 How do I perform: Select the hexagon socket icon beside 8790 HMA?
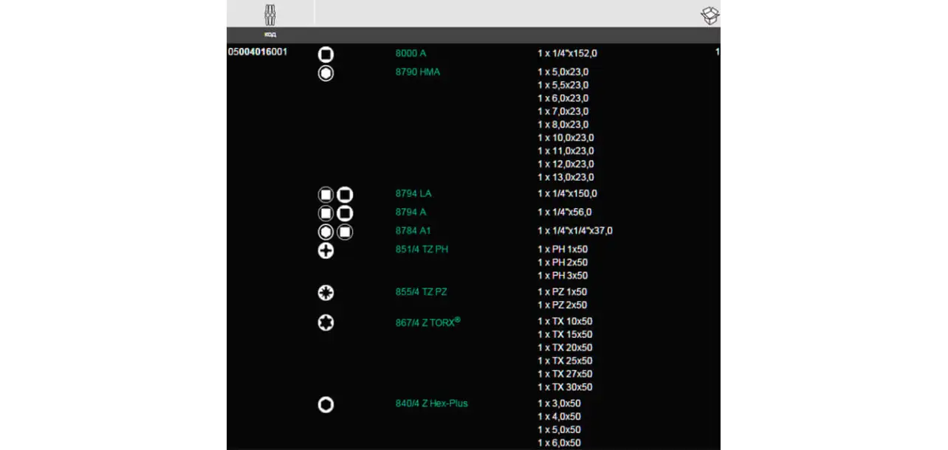coord(326,73)
